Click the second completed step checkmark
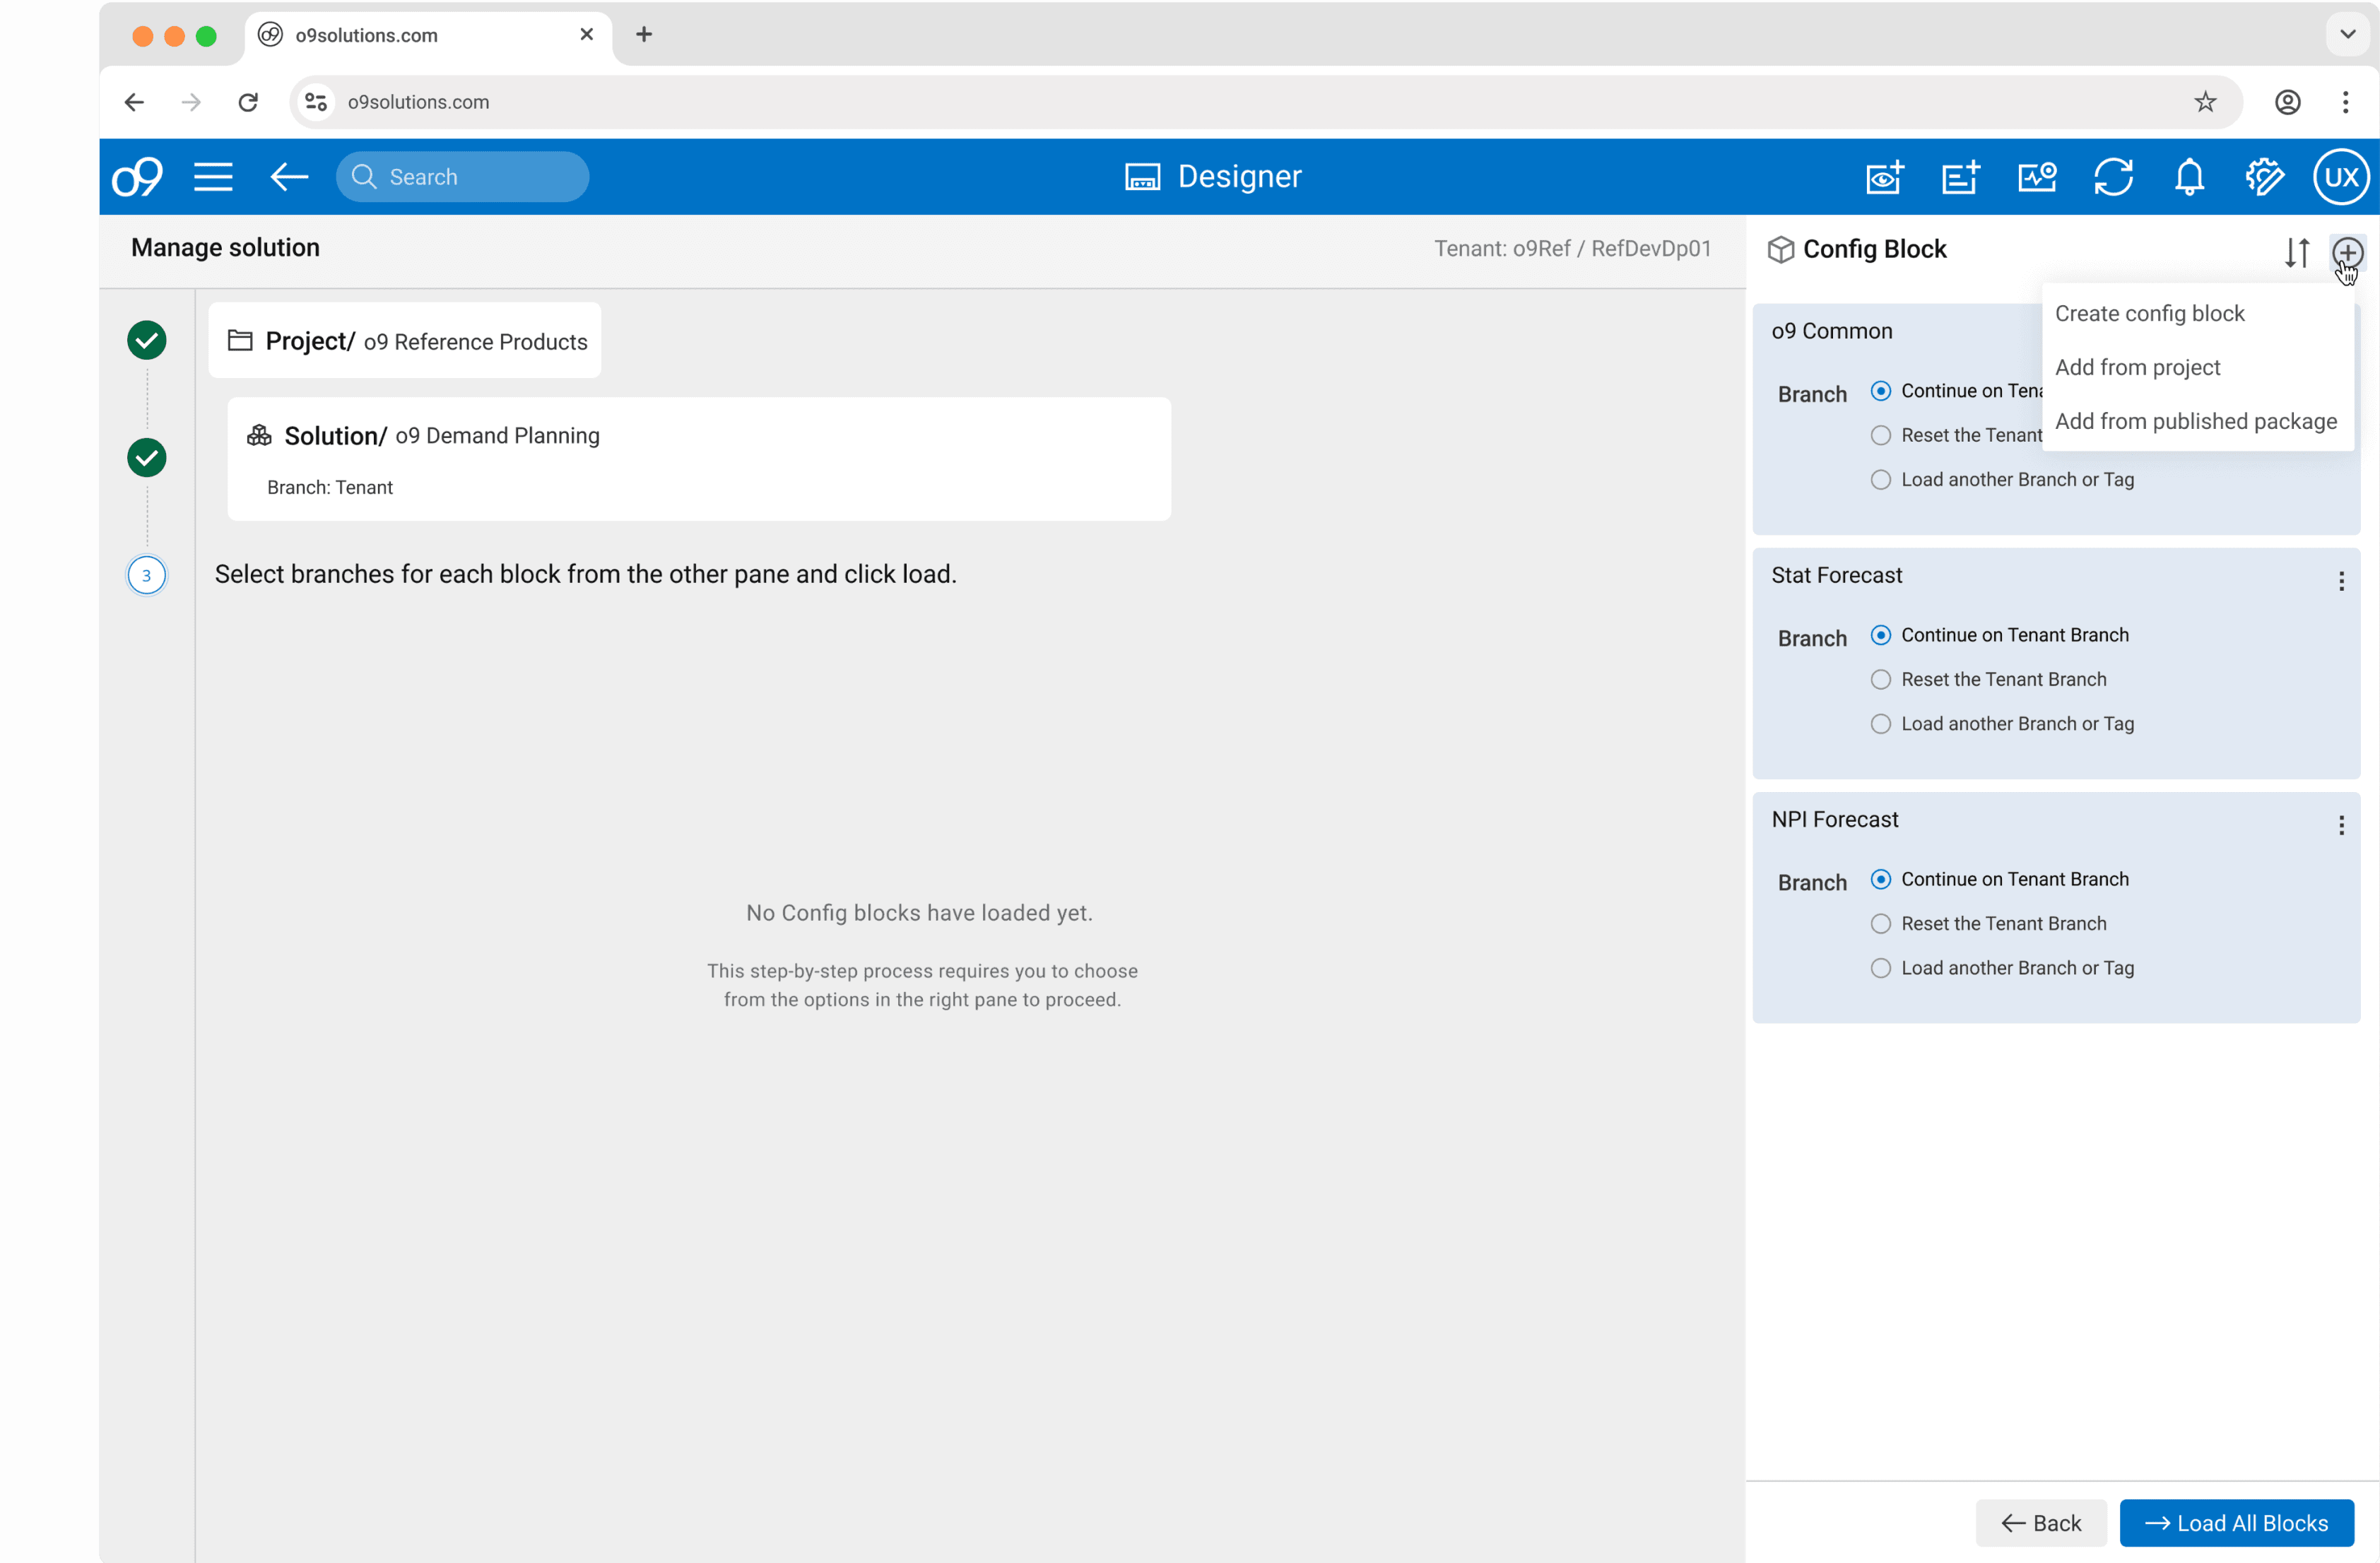 147,457
